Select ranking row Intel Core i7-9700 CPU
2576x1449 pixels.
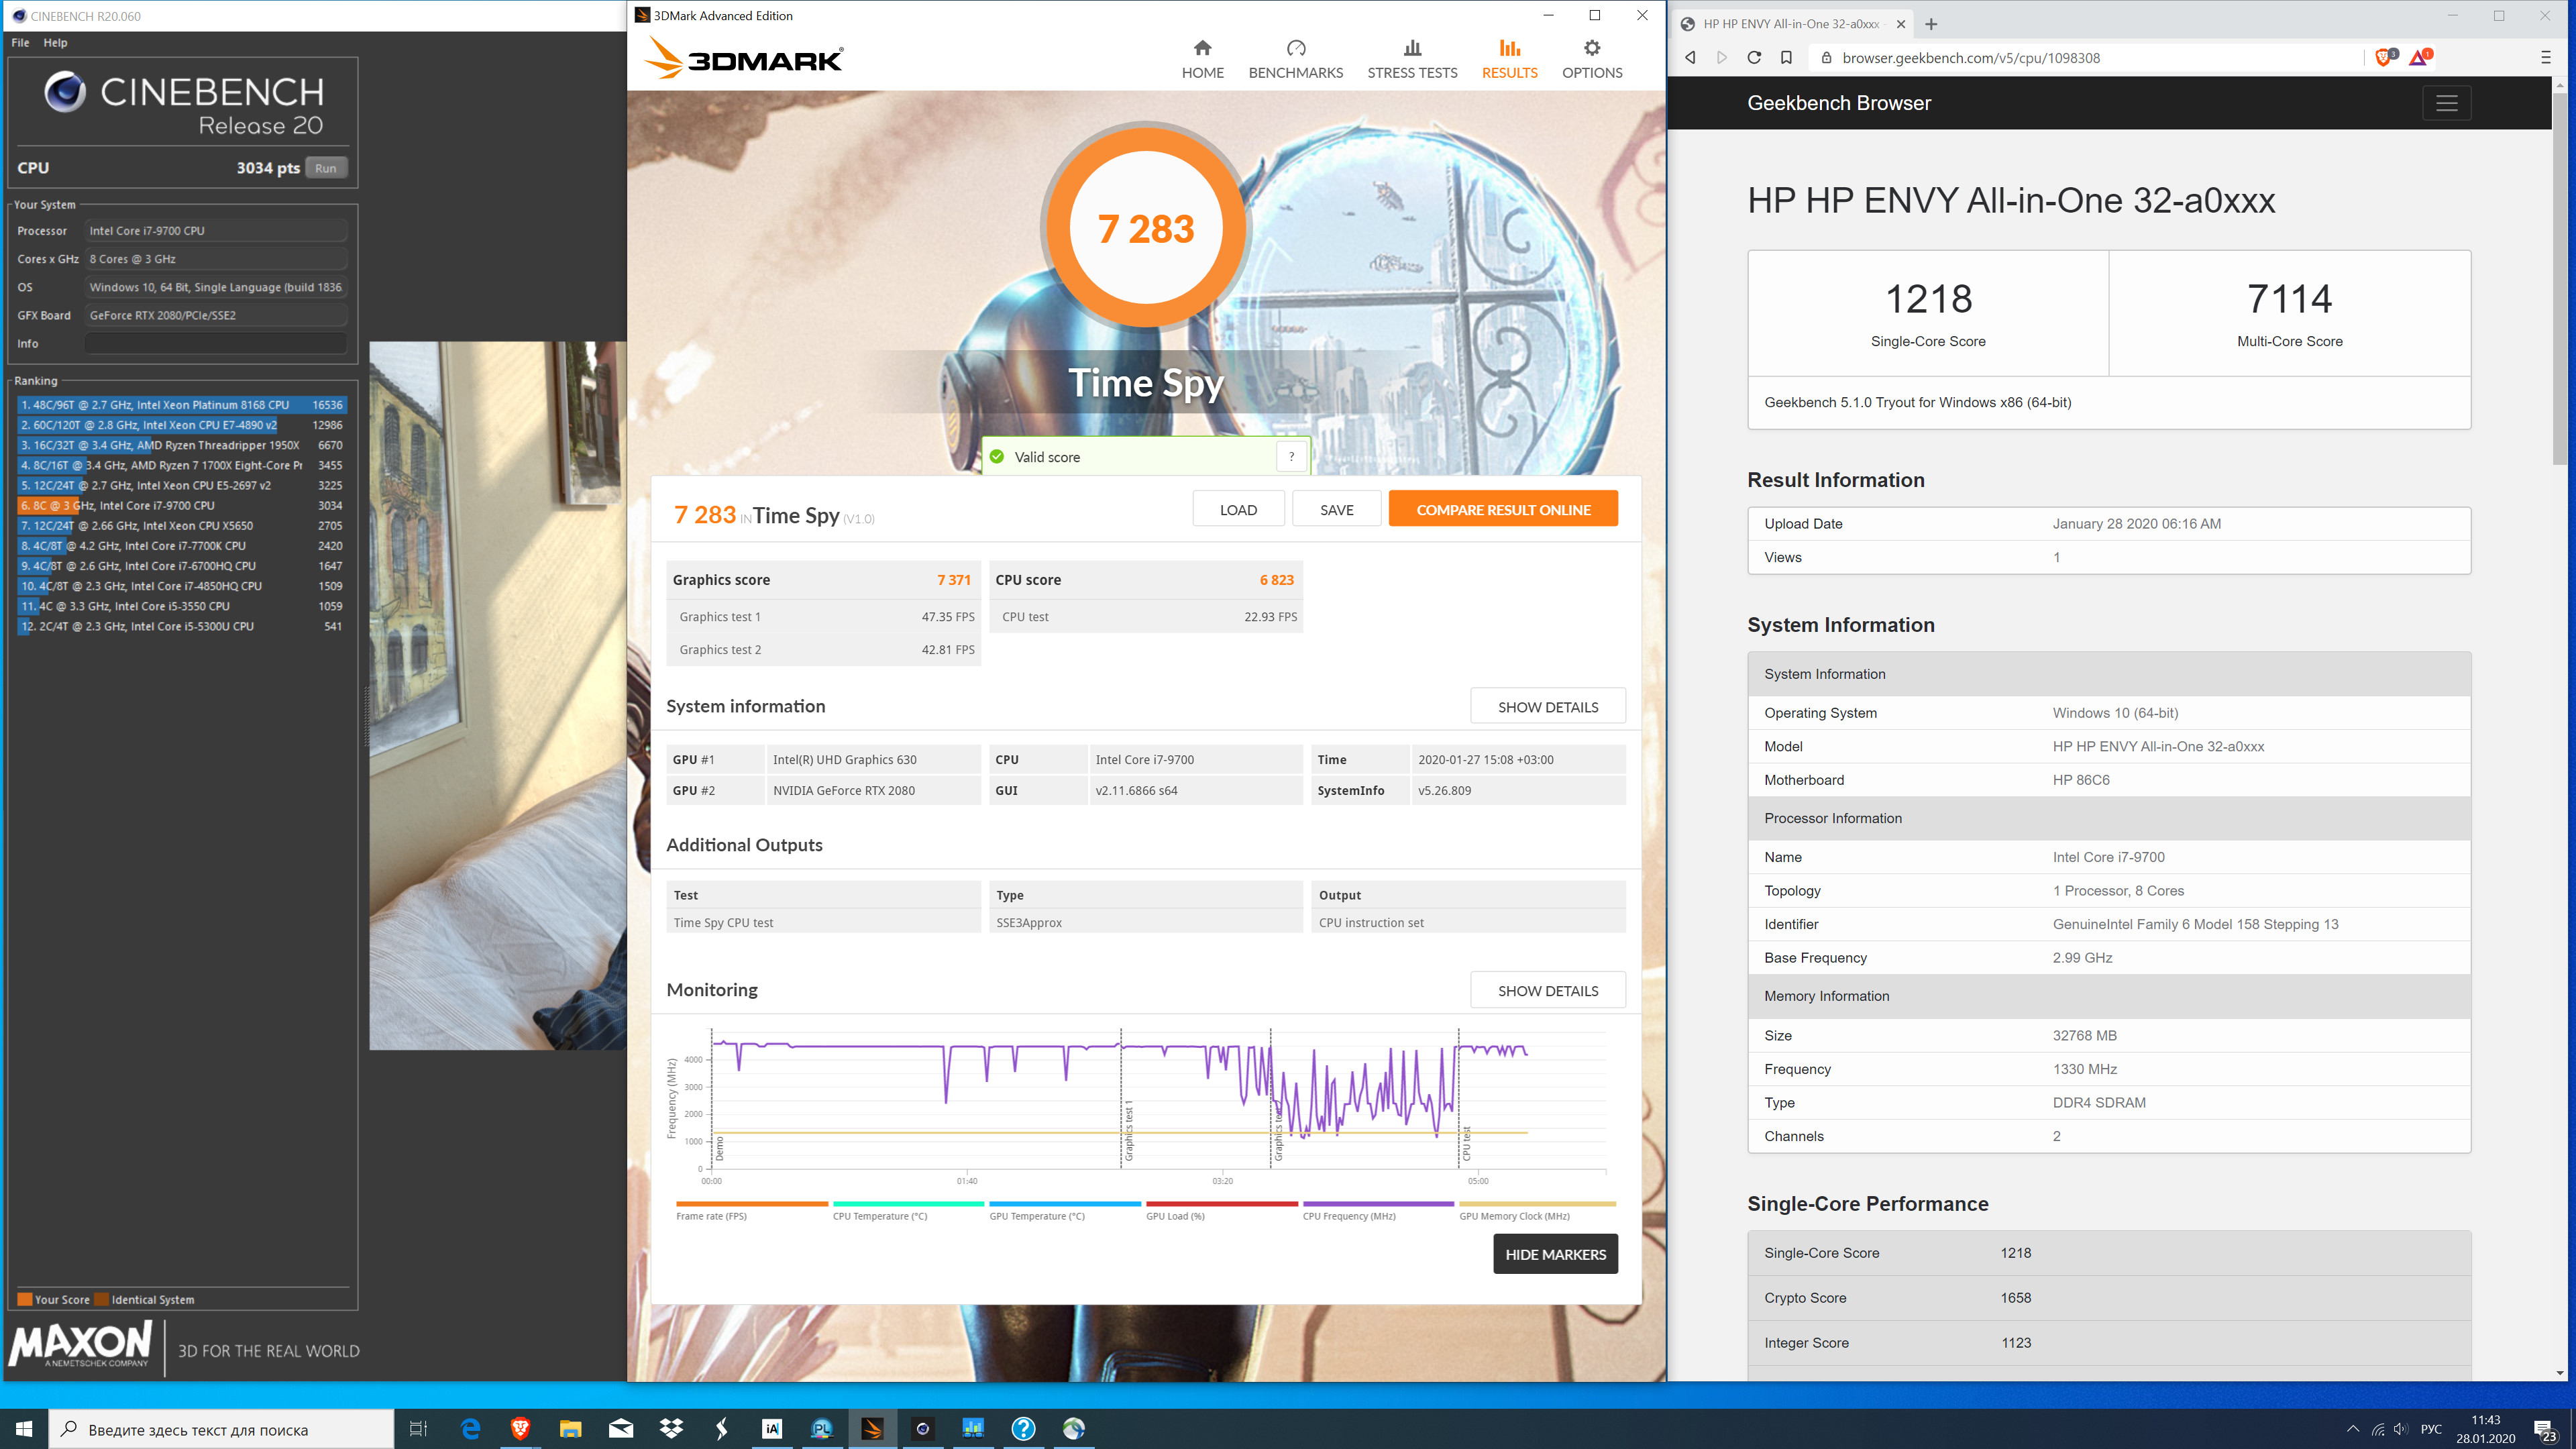(181, 505)
